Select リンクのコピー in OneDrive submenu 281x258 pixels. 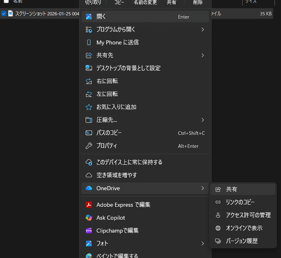click(x=240, y=202)
